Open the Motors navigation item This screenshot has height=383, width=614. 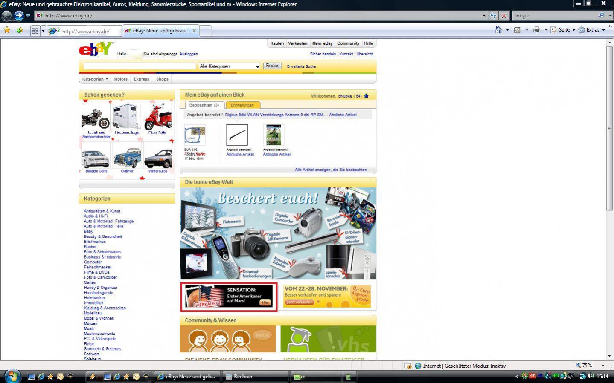(x=121, y=79)
